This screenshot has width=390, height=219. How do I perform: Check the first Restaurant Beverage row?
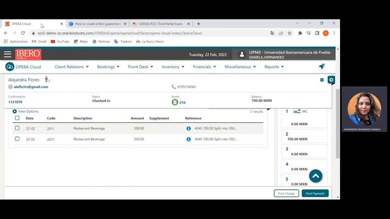pyautogui.click(x=17, y=128)
